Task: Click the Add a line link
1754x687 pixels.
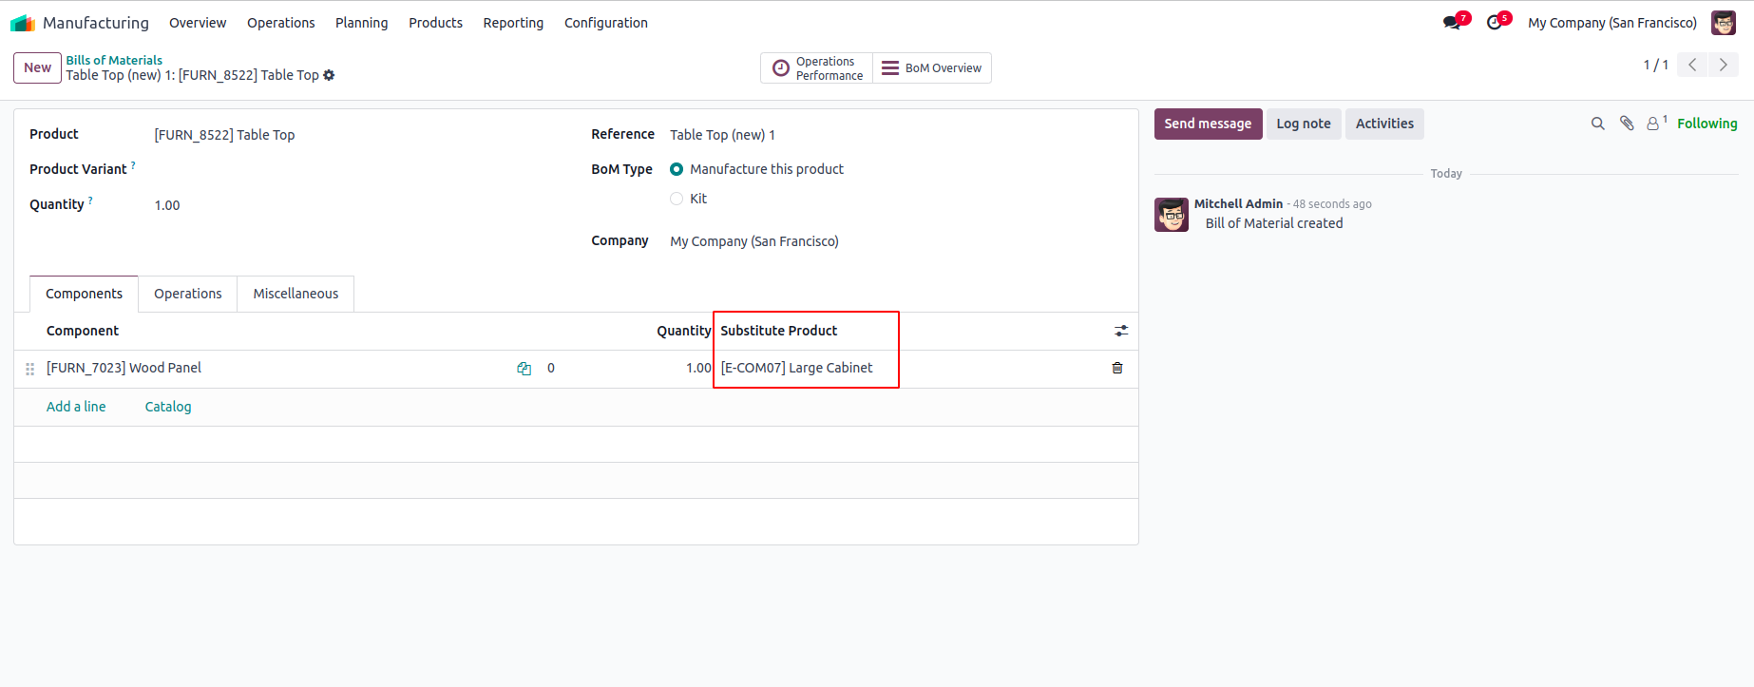Action: tap(76, 407)
